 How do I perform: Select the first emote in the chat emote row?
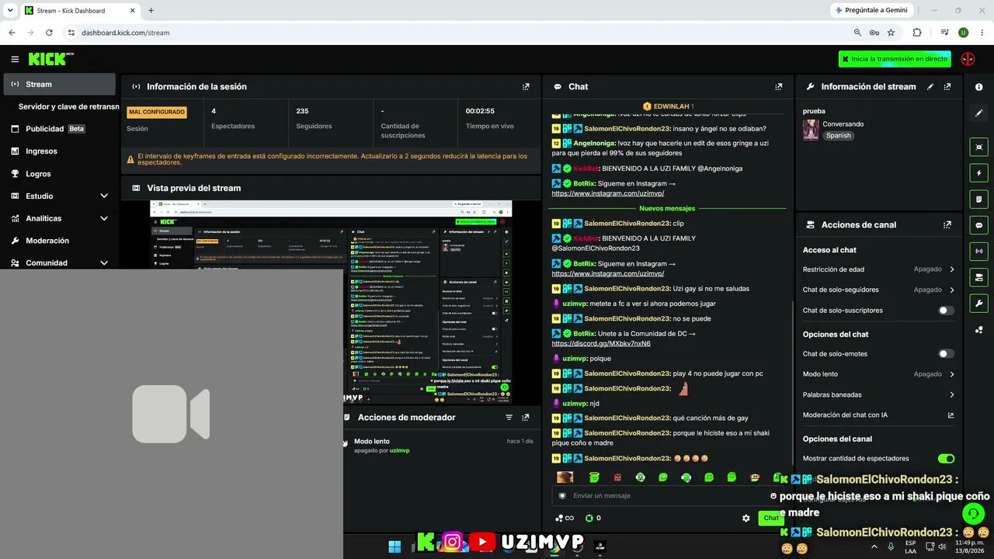(x=565, y=477)
